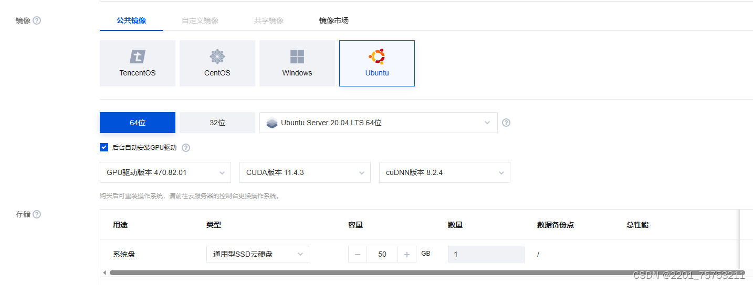Open the 通用型SSD云硬盘 type dropdown
The width and height of the screenshot is (753, 285).
point(258,254)
